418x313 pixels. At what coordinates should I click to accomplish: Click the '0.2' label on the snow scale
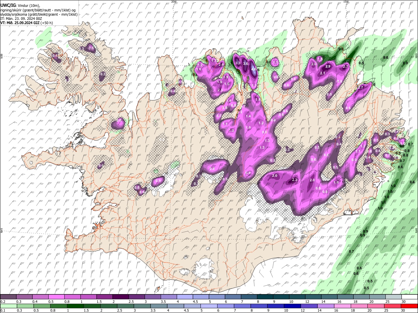pyautogui.click(x=3, y=302)
